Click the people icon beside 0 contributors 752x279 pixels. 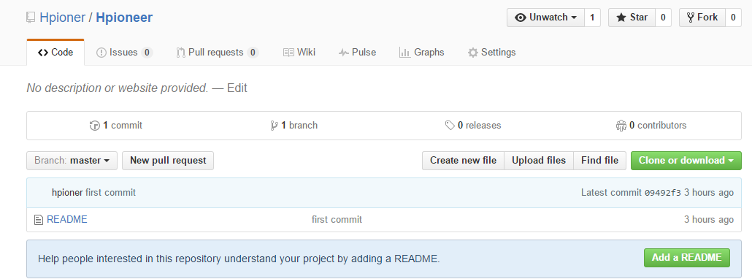pyautogui.click(x=621, y=126)
